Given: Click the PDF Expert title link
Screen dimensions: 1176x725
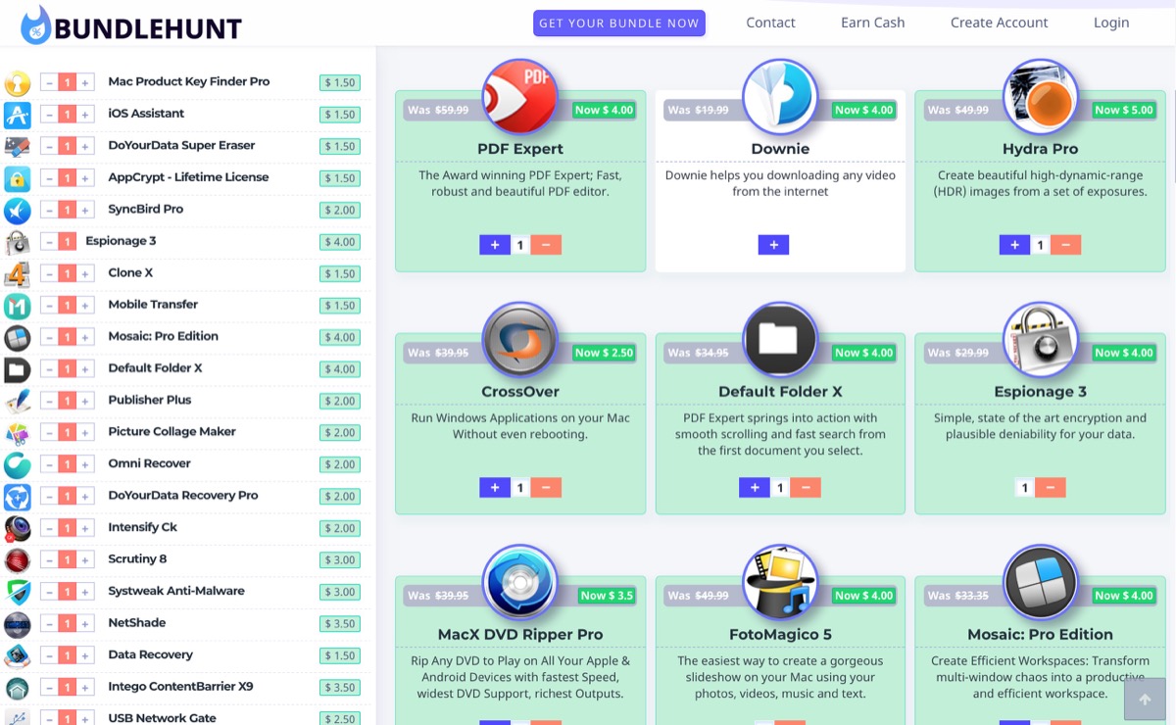Looking at the screenshot, I should tap(520, 149).
